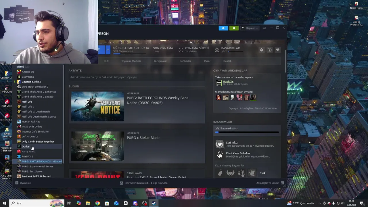Click the Counter-Strike 2 list icon

(x=19, y=82)
